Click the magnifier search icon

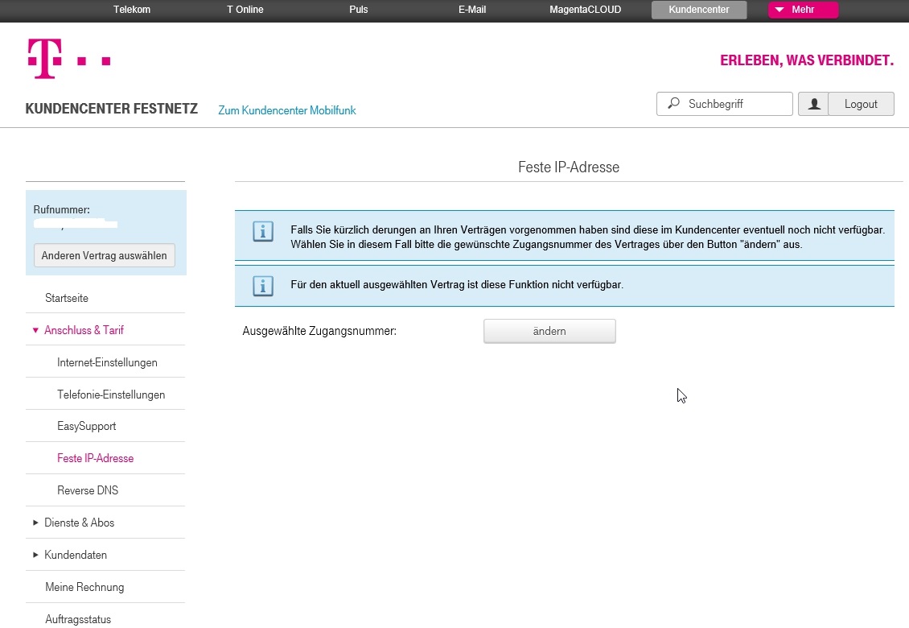pyautogui.click(x=673, y=104)
